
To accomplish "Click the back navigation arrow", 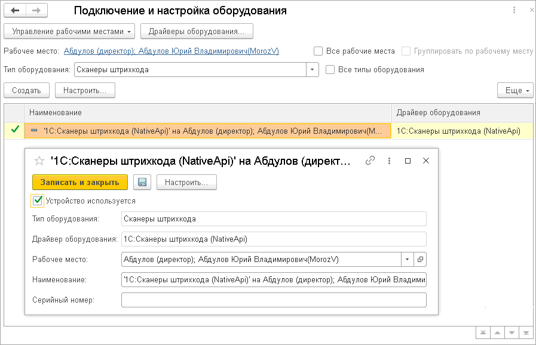I will click(x=15, y=11).
